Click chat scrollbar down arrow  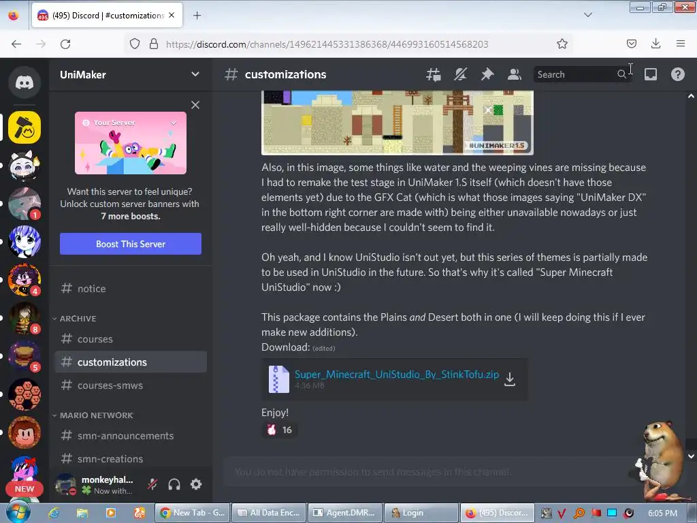coord(691,456)
